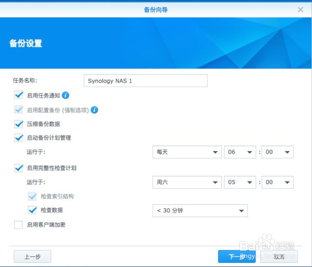Image resolution: width=312 pixels, height=267 pixels.
Task: Click info icon beside 启用任务通知
Action: (x=66, y=95)
